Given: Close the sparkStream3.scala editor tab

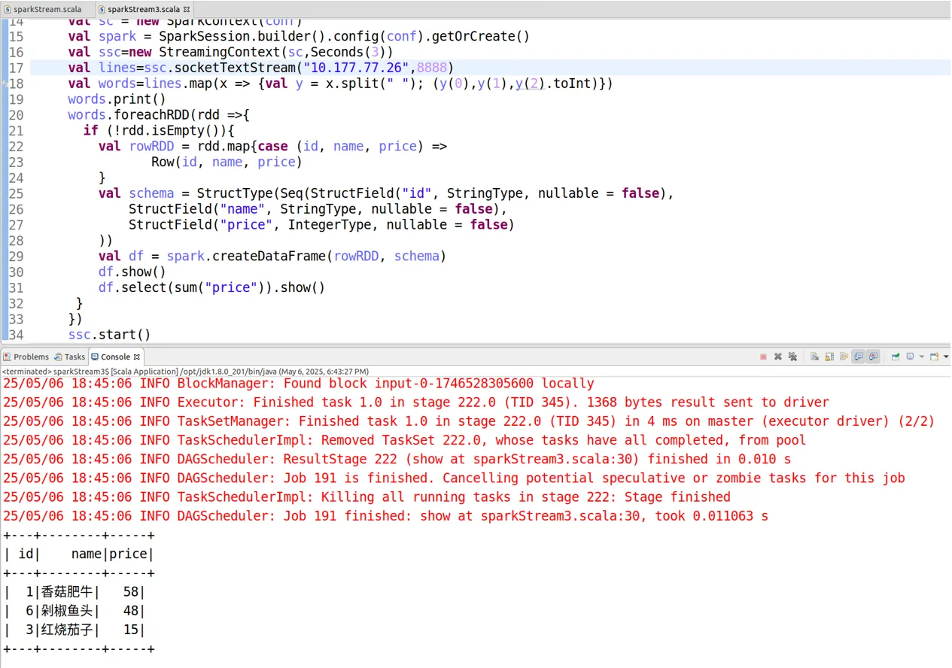Looking at the screenshot, I should coord(187,9).
